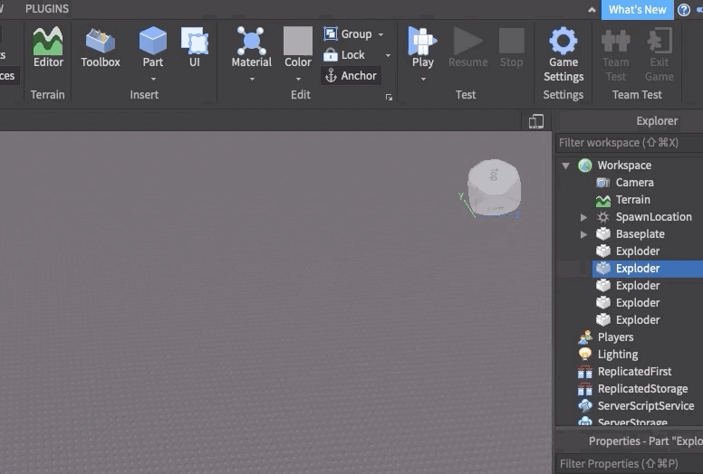Select ServerScriptService in Explorer
This screenshot has width=703, height=474.
(646, 406)
